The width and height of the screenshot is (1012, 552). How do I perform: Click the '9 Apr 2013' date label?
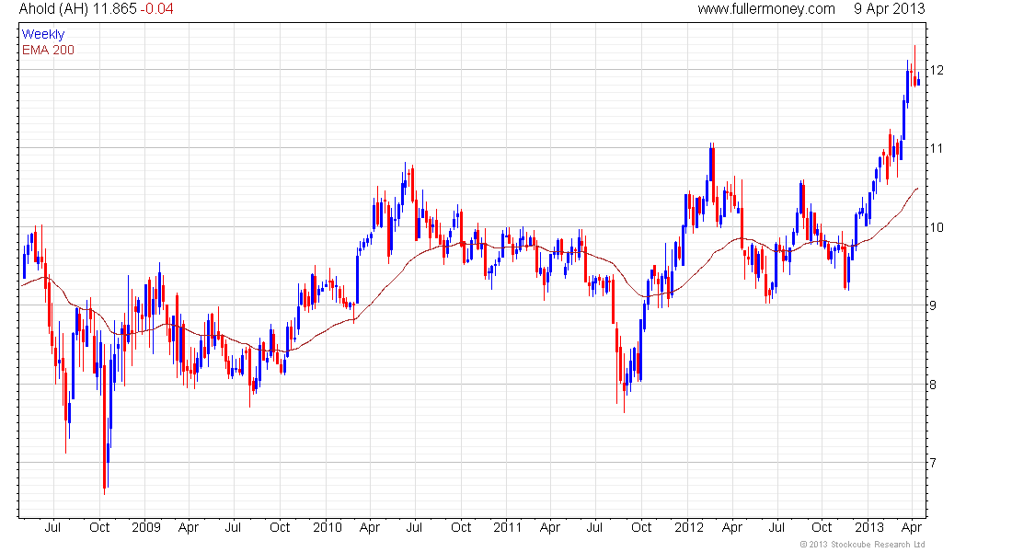pos(889,9)
